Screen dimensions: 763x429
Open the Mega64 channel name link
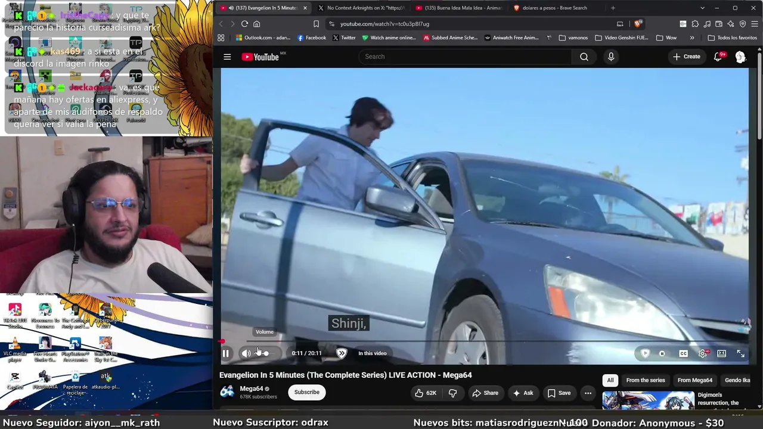click(251, 388)
